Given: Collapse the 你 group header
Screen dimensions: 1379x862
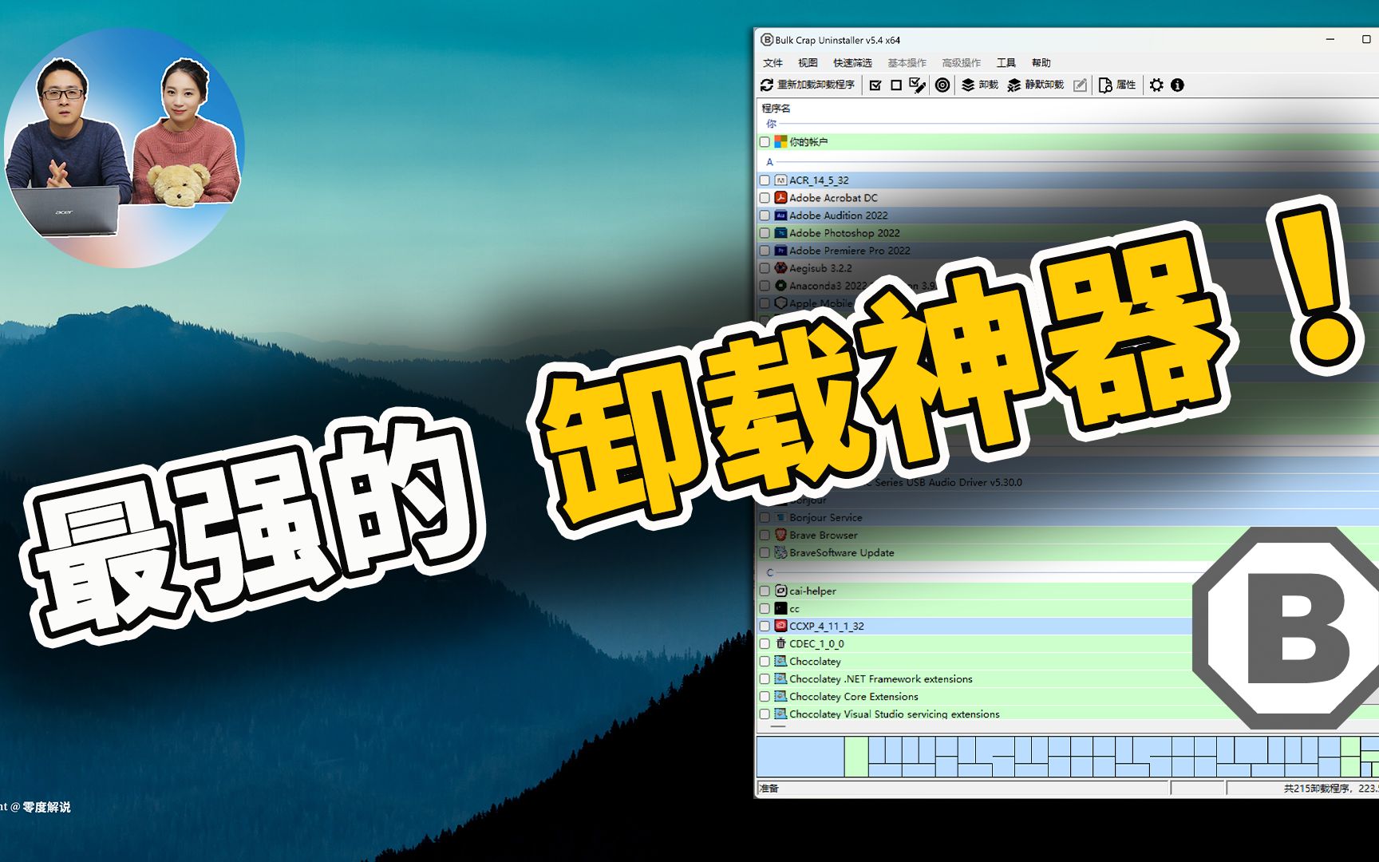Looking at the screenshot, I should click(771, 124).
